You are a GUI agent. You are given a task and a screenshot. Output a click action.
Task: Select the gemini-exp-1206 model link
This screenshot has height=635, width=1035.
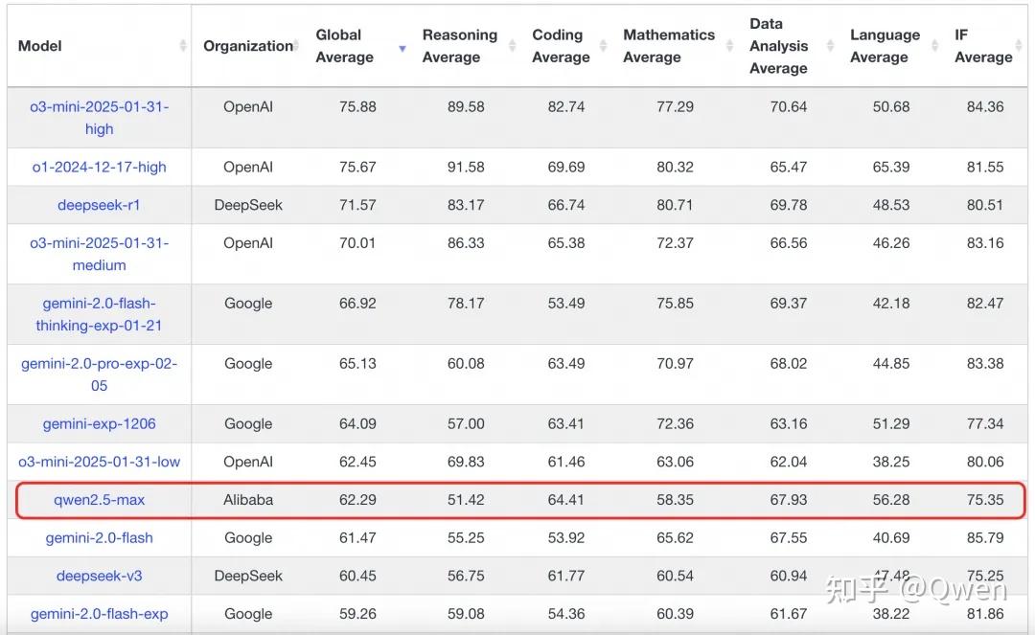click(x=99, y=423)
